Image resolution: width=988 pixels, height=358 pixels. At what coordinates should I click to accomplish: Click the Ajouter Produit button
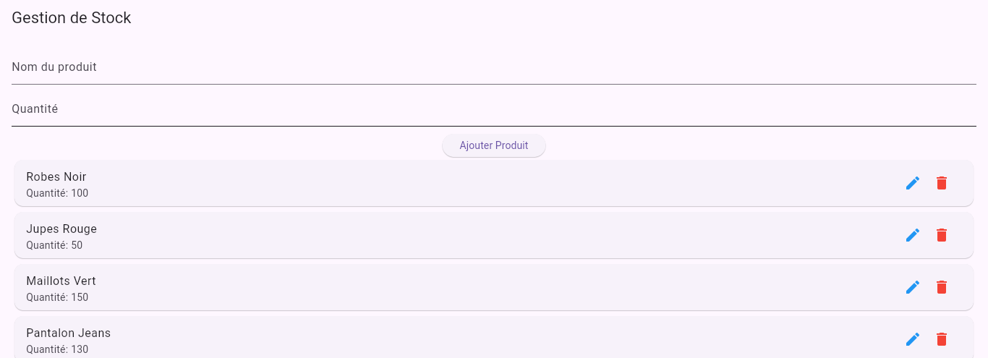pyautogui.click(x=494, y=145)
